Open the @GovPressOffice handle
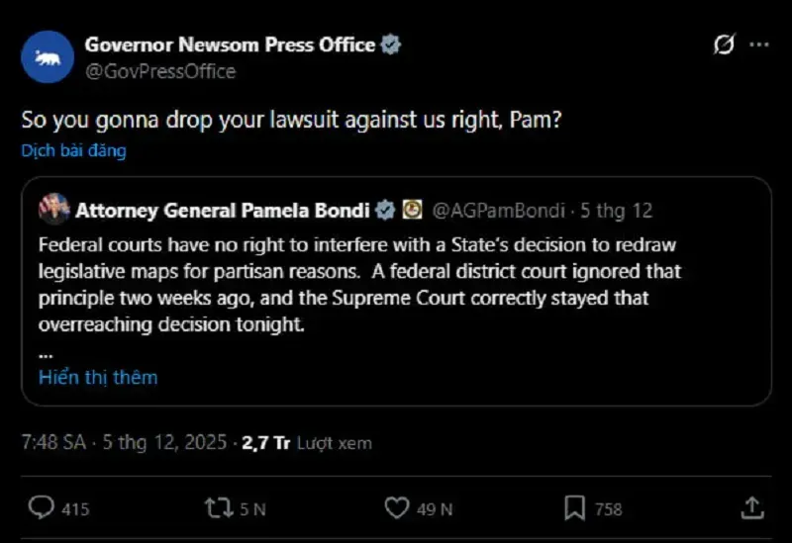The height and width of the screenshot is (543, 792). click(x=160, y=71)
